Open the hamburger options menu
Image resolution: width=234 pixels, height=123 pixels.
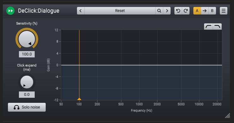(x=224, y=11)
